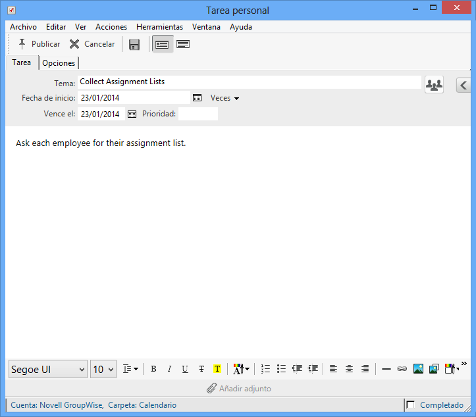Open the font color dropdown
Viewport: 476px width, 417px height.
pyautogui.click(x=241, y=369)
